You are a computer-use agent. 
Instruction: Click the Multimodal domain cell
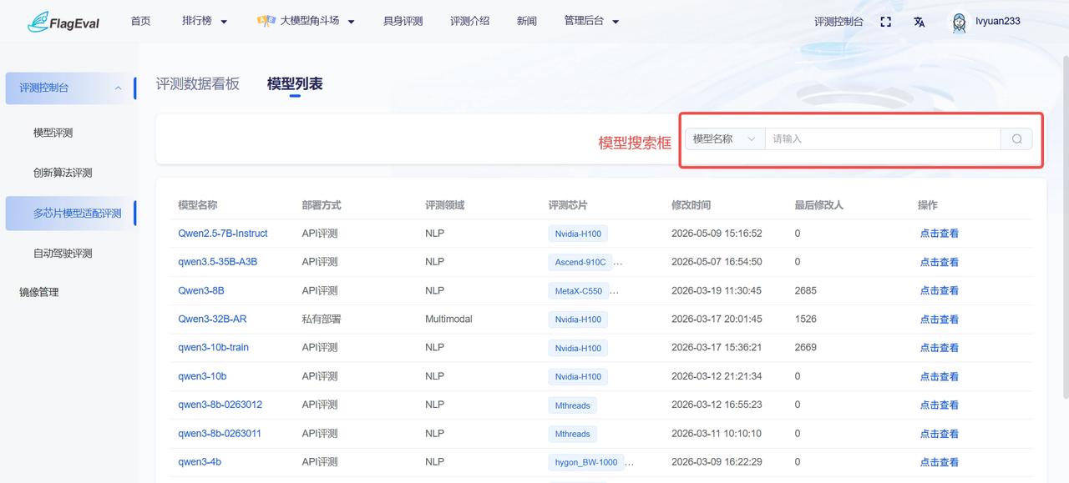click(x=448, y=319)
